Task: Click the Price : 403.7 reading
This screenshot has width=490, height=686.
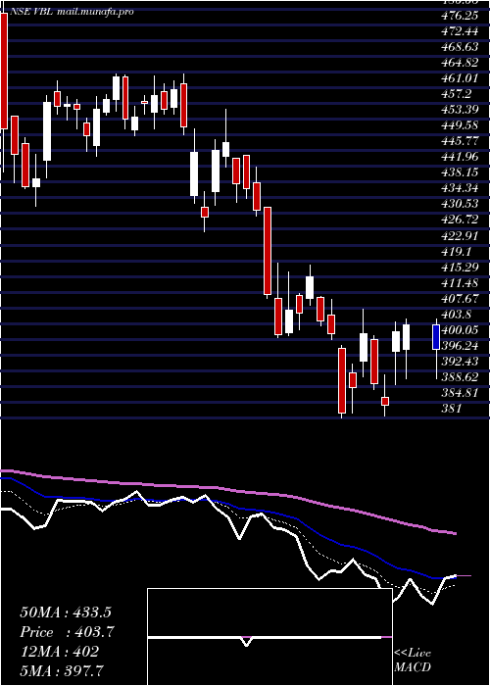Action: point(68,632)
